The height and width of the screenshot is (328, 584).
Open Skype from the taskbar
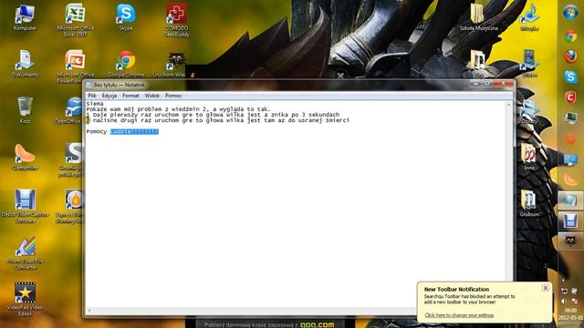pos(570,77)
